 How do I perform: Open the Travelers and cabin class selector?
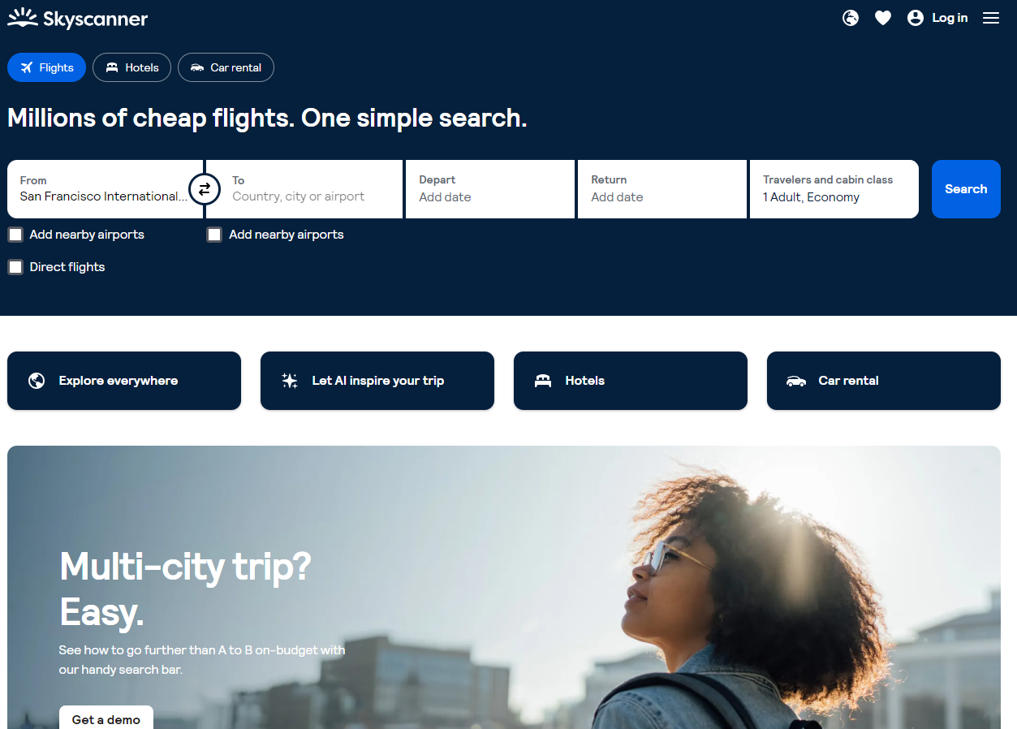click(x=834, y=189)
